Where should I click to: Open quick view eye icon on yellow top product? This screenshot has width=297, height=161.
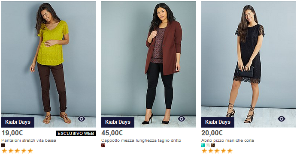(x=82, y=119)
